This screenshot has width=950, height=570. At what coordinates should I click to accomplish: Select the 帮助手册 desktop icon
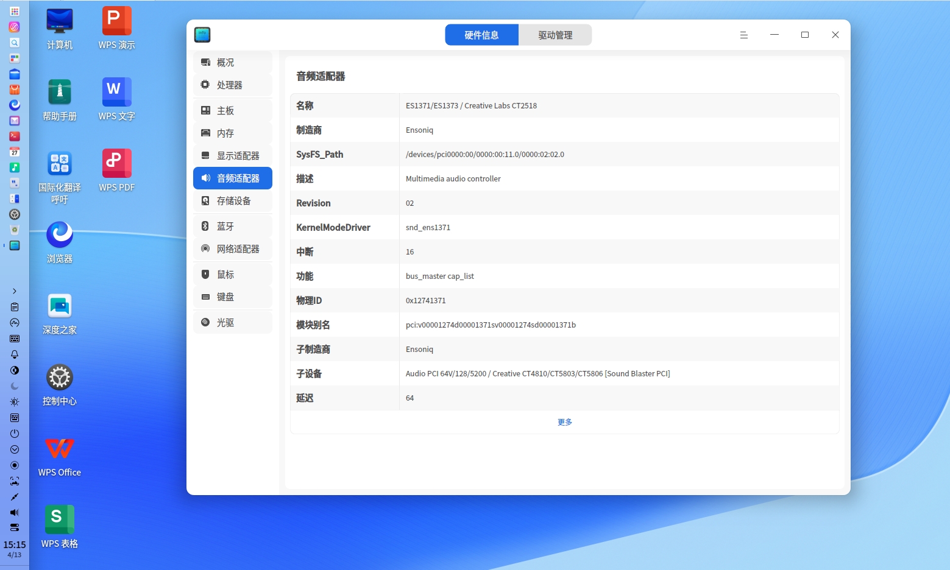[60, 100]
